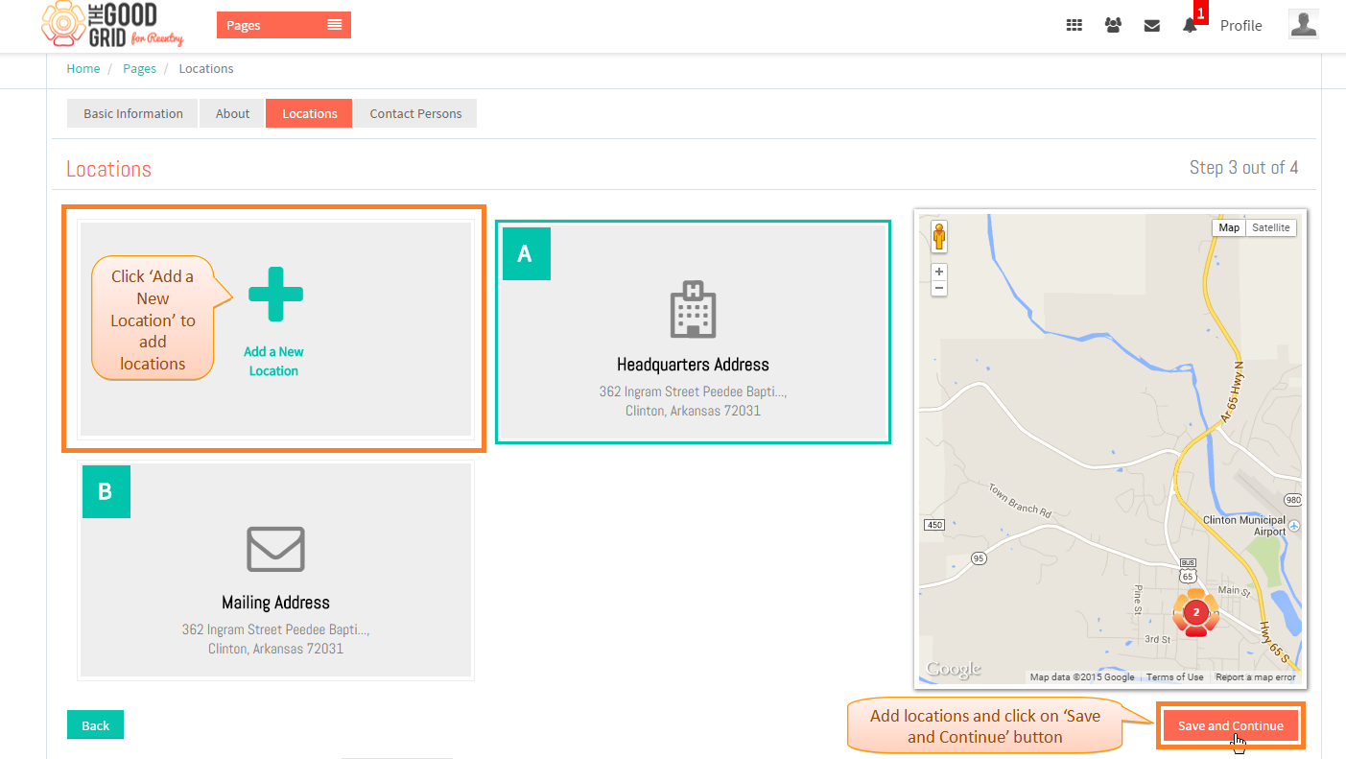Switch to the Contact Persons tab
Viewport: 1346px width, 759px height.
click(x=415, y=113)
